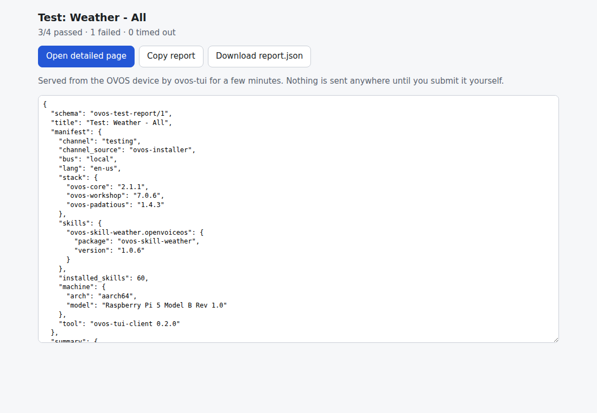Click the "channel_source" ovos-installer line
Viewport: 597px width, 413px height.
[127, 150]
